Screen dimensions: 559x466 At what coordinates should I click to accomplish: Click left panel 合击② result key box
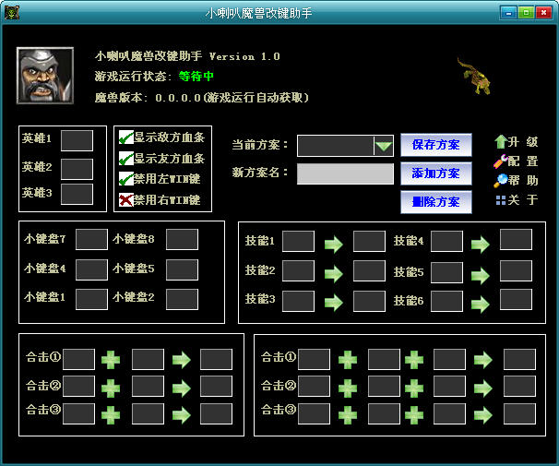coord(217,386)
